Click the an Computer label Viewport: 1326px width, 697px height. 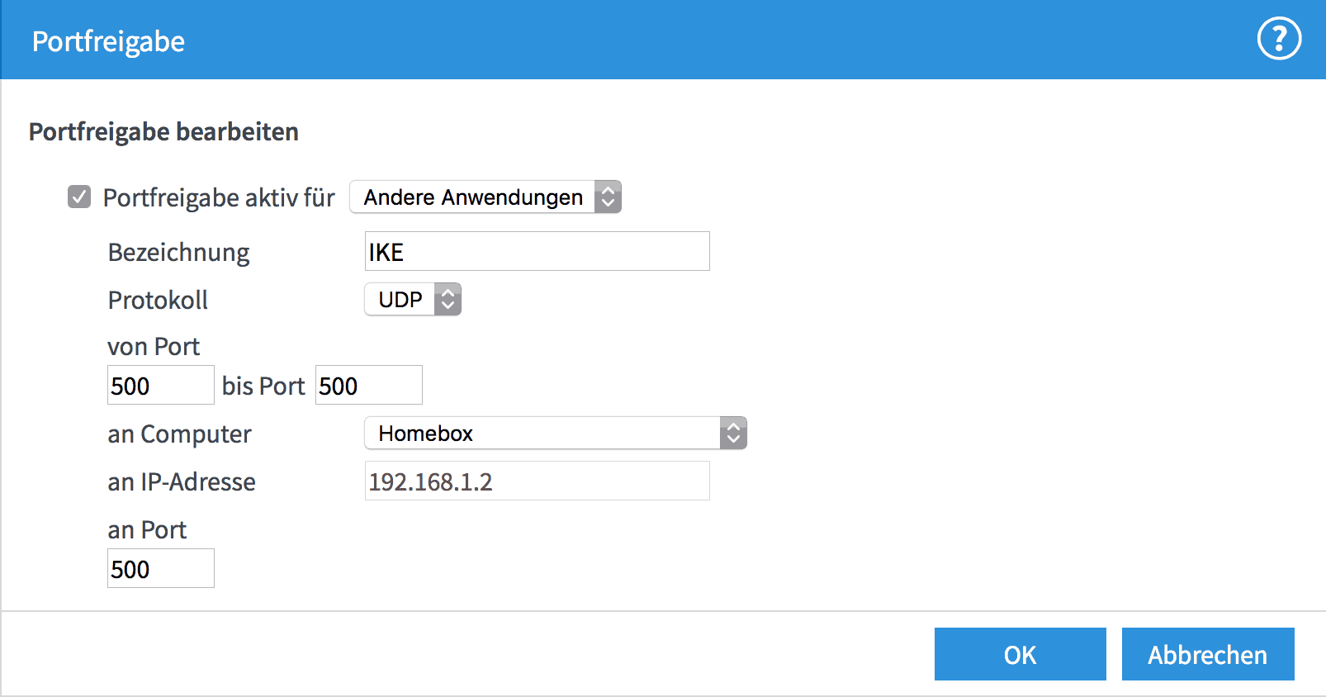point(179,434)
